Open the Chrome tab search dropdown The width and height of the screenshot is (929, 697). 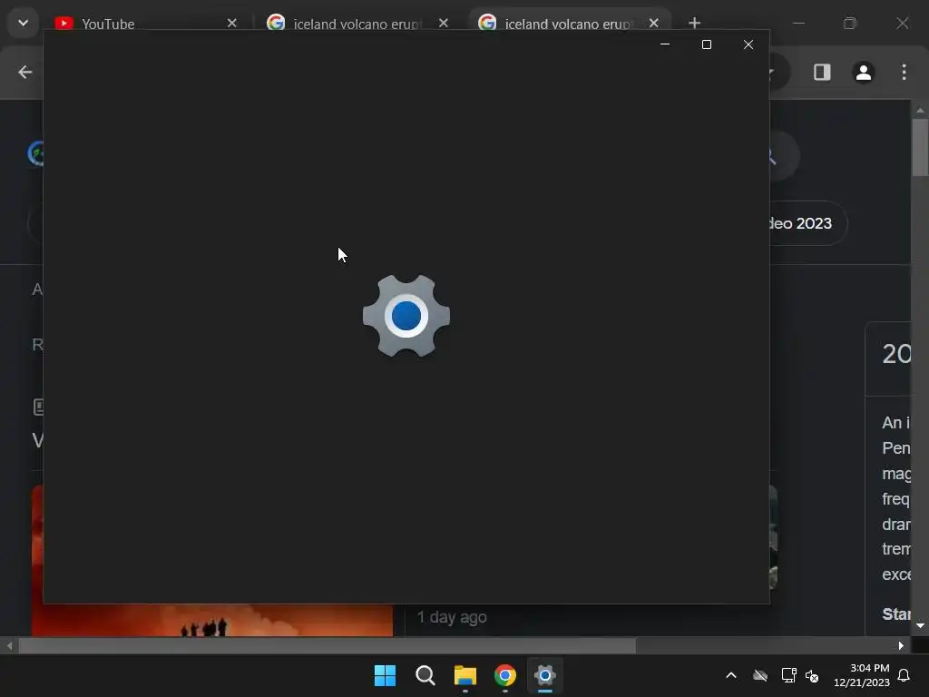pyautogui.click(x=23, y=23)
